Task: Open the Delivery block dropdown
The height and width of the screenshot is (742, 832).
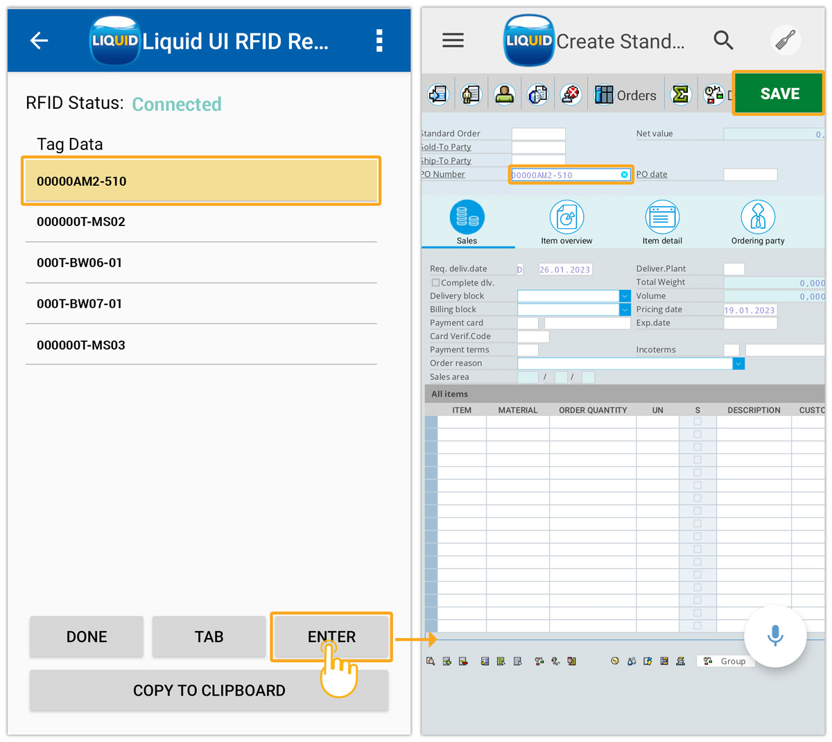Action: [625, 295]
